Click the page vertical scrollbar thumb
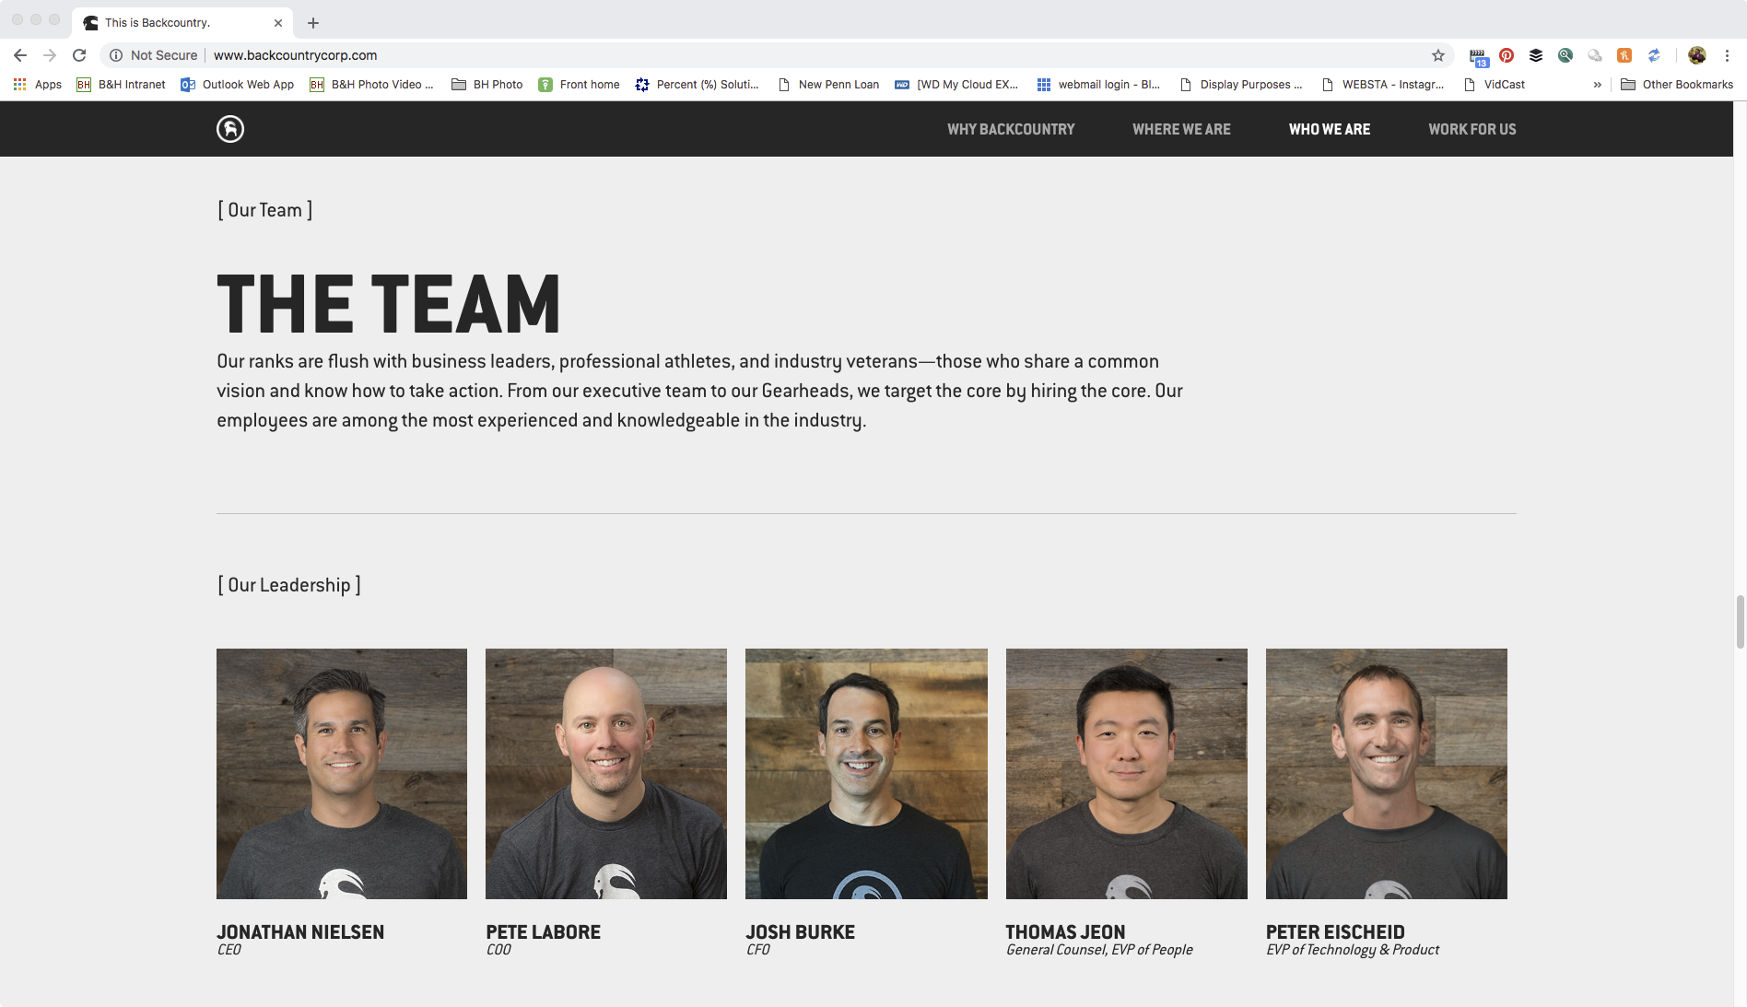Viewport: 1747px width, 1007px height. tap(1740, 622)
